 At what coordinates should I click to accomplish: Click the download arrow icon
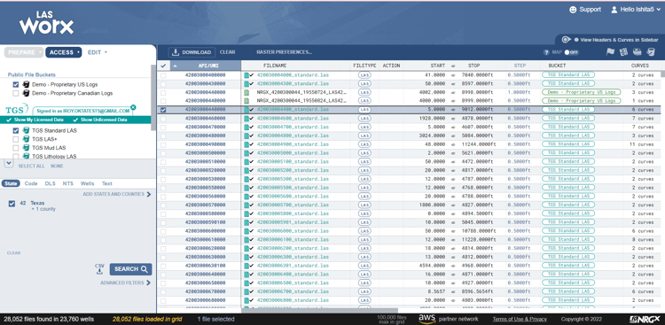pos(176,52)
